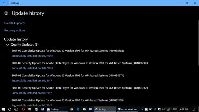
Task: Select the KB4034662 Flash Player security update
Action: pos(80,88)
